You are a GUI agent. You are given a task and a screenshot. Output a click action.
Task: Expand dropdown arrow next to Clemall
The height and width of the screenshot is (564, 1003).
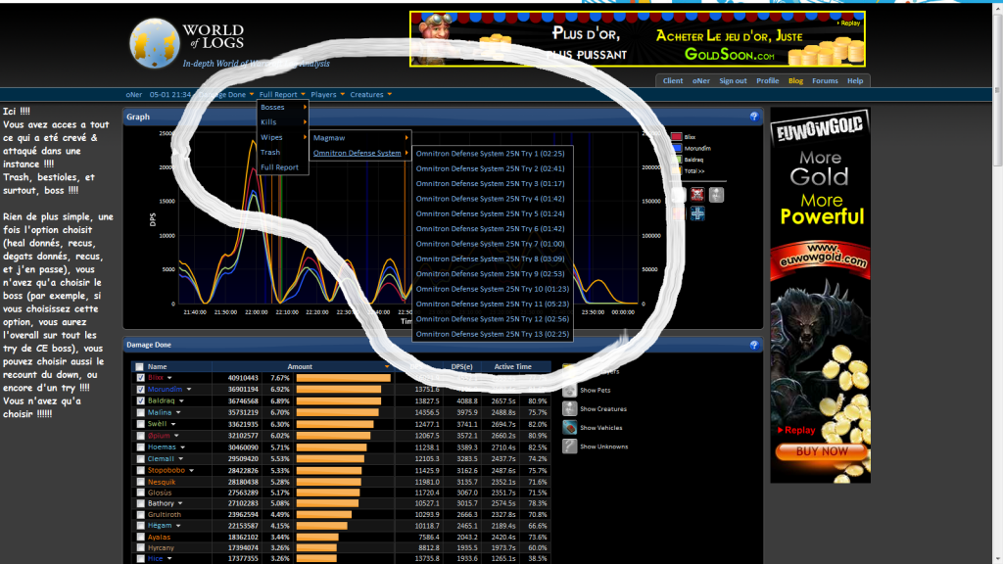pos(181,459)
